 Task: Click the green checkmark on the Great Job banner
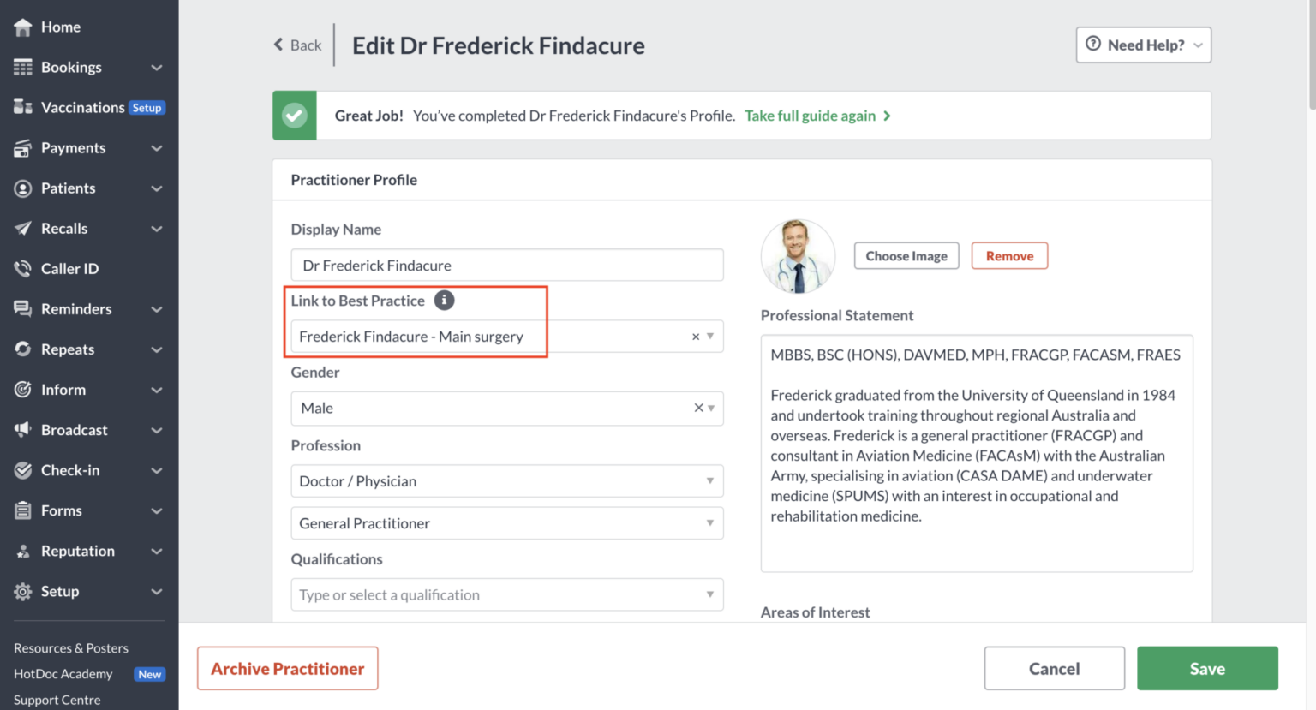(294, 115)
